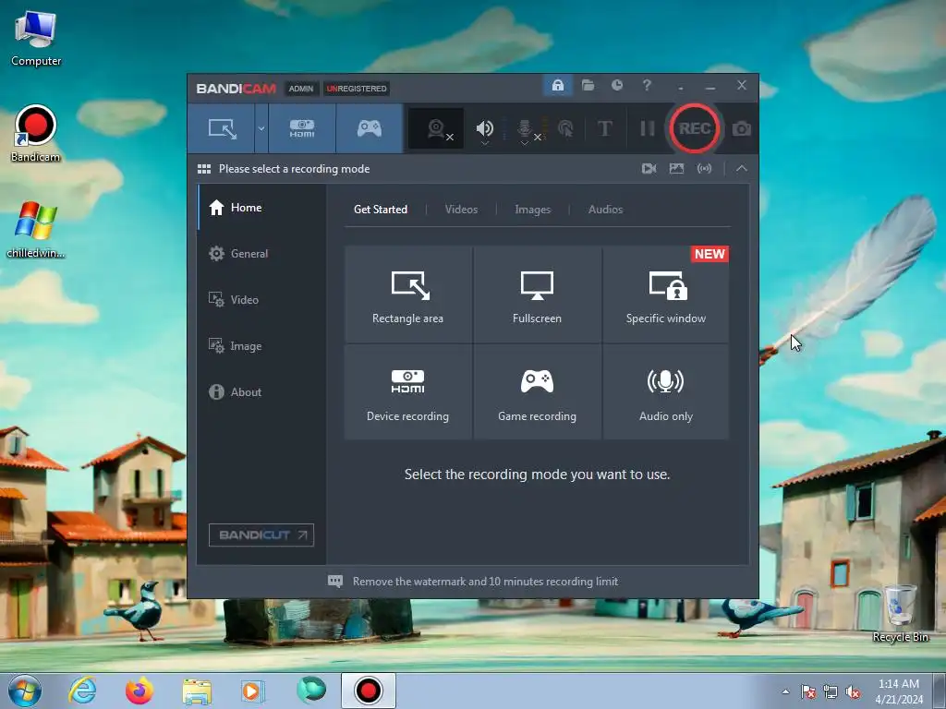Click Remove the watermark and recording limit link
This screenshot has width=946, height=709.
coord(485,582)
